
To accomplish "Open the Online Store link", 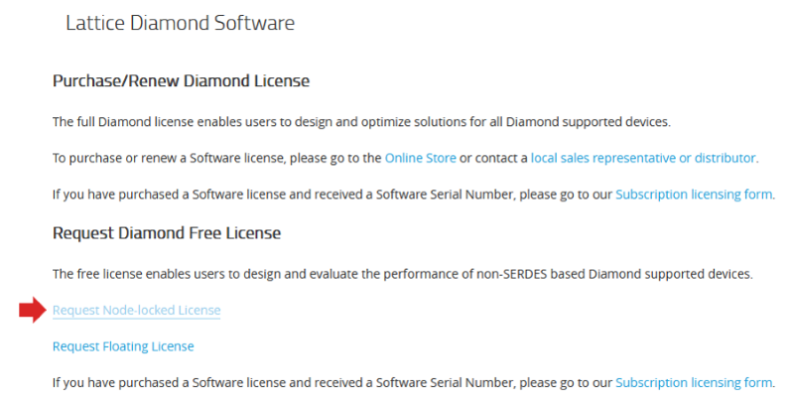I will 420,158.
